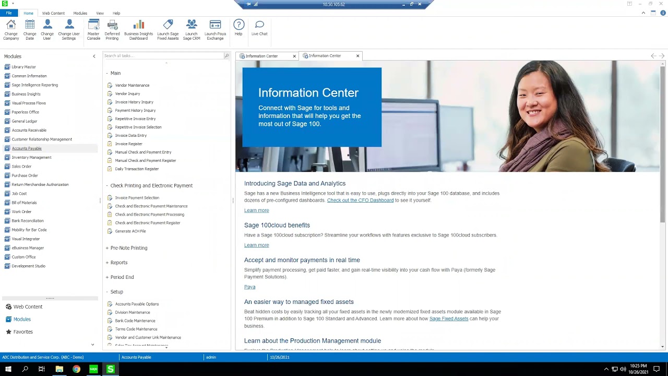Open Deferred Printing

pos(112,30)
